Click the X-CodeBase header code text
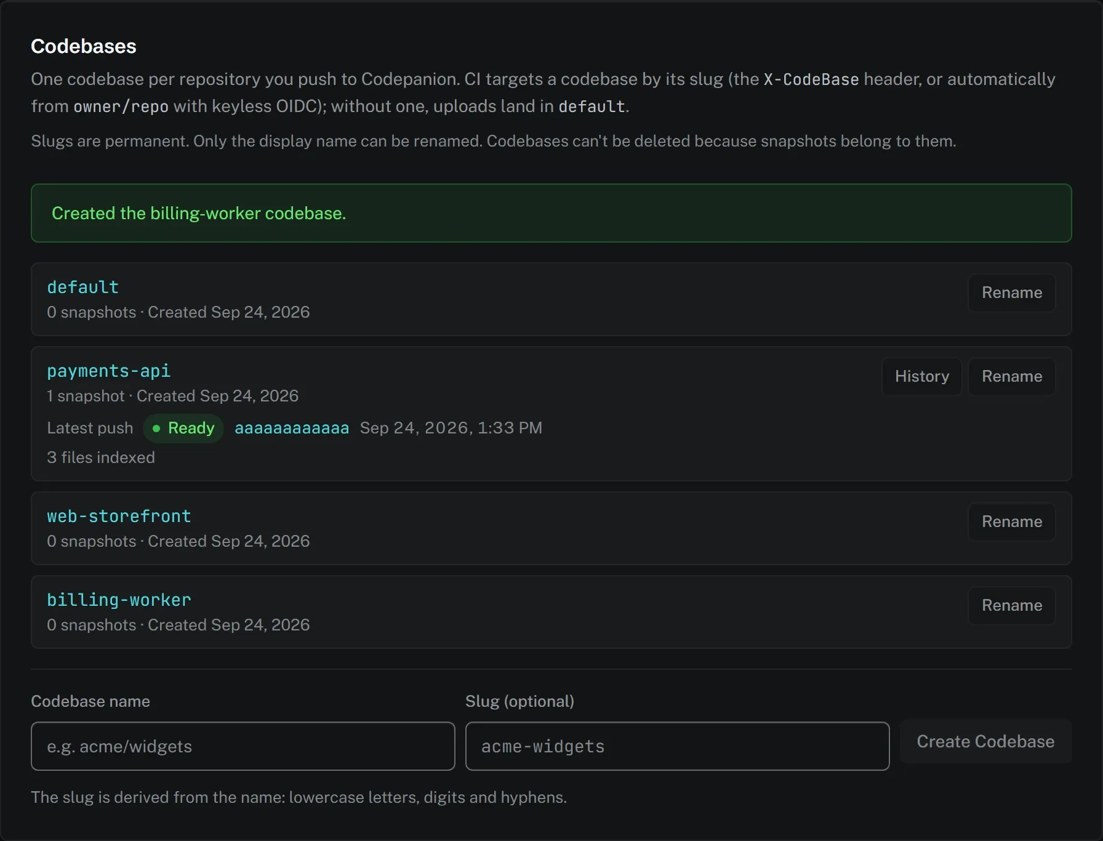This screenshot has height=841, width=1103. pos(811,79)
